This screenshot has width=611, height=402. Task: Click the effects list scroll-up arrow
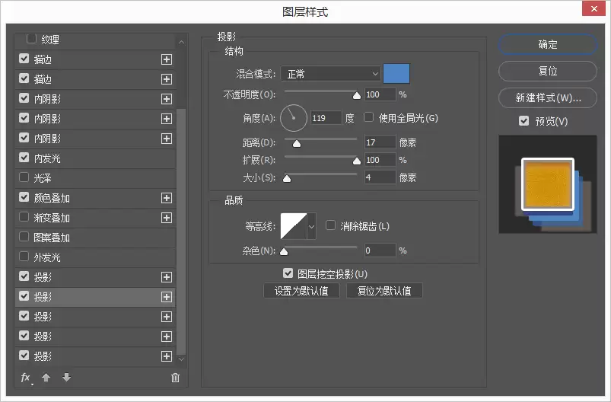tap(181, 42)
